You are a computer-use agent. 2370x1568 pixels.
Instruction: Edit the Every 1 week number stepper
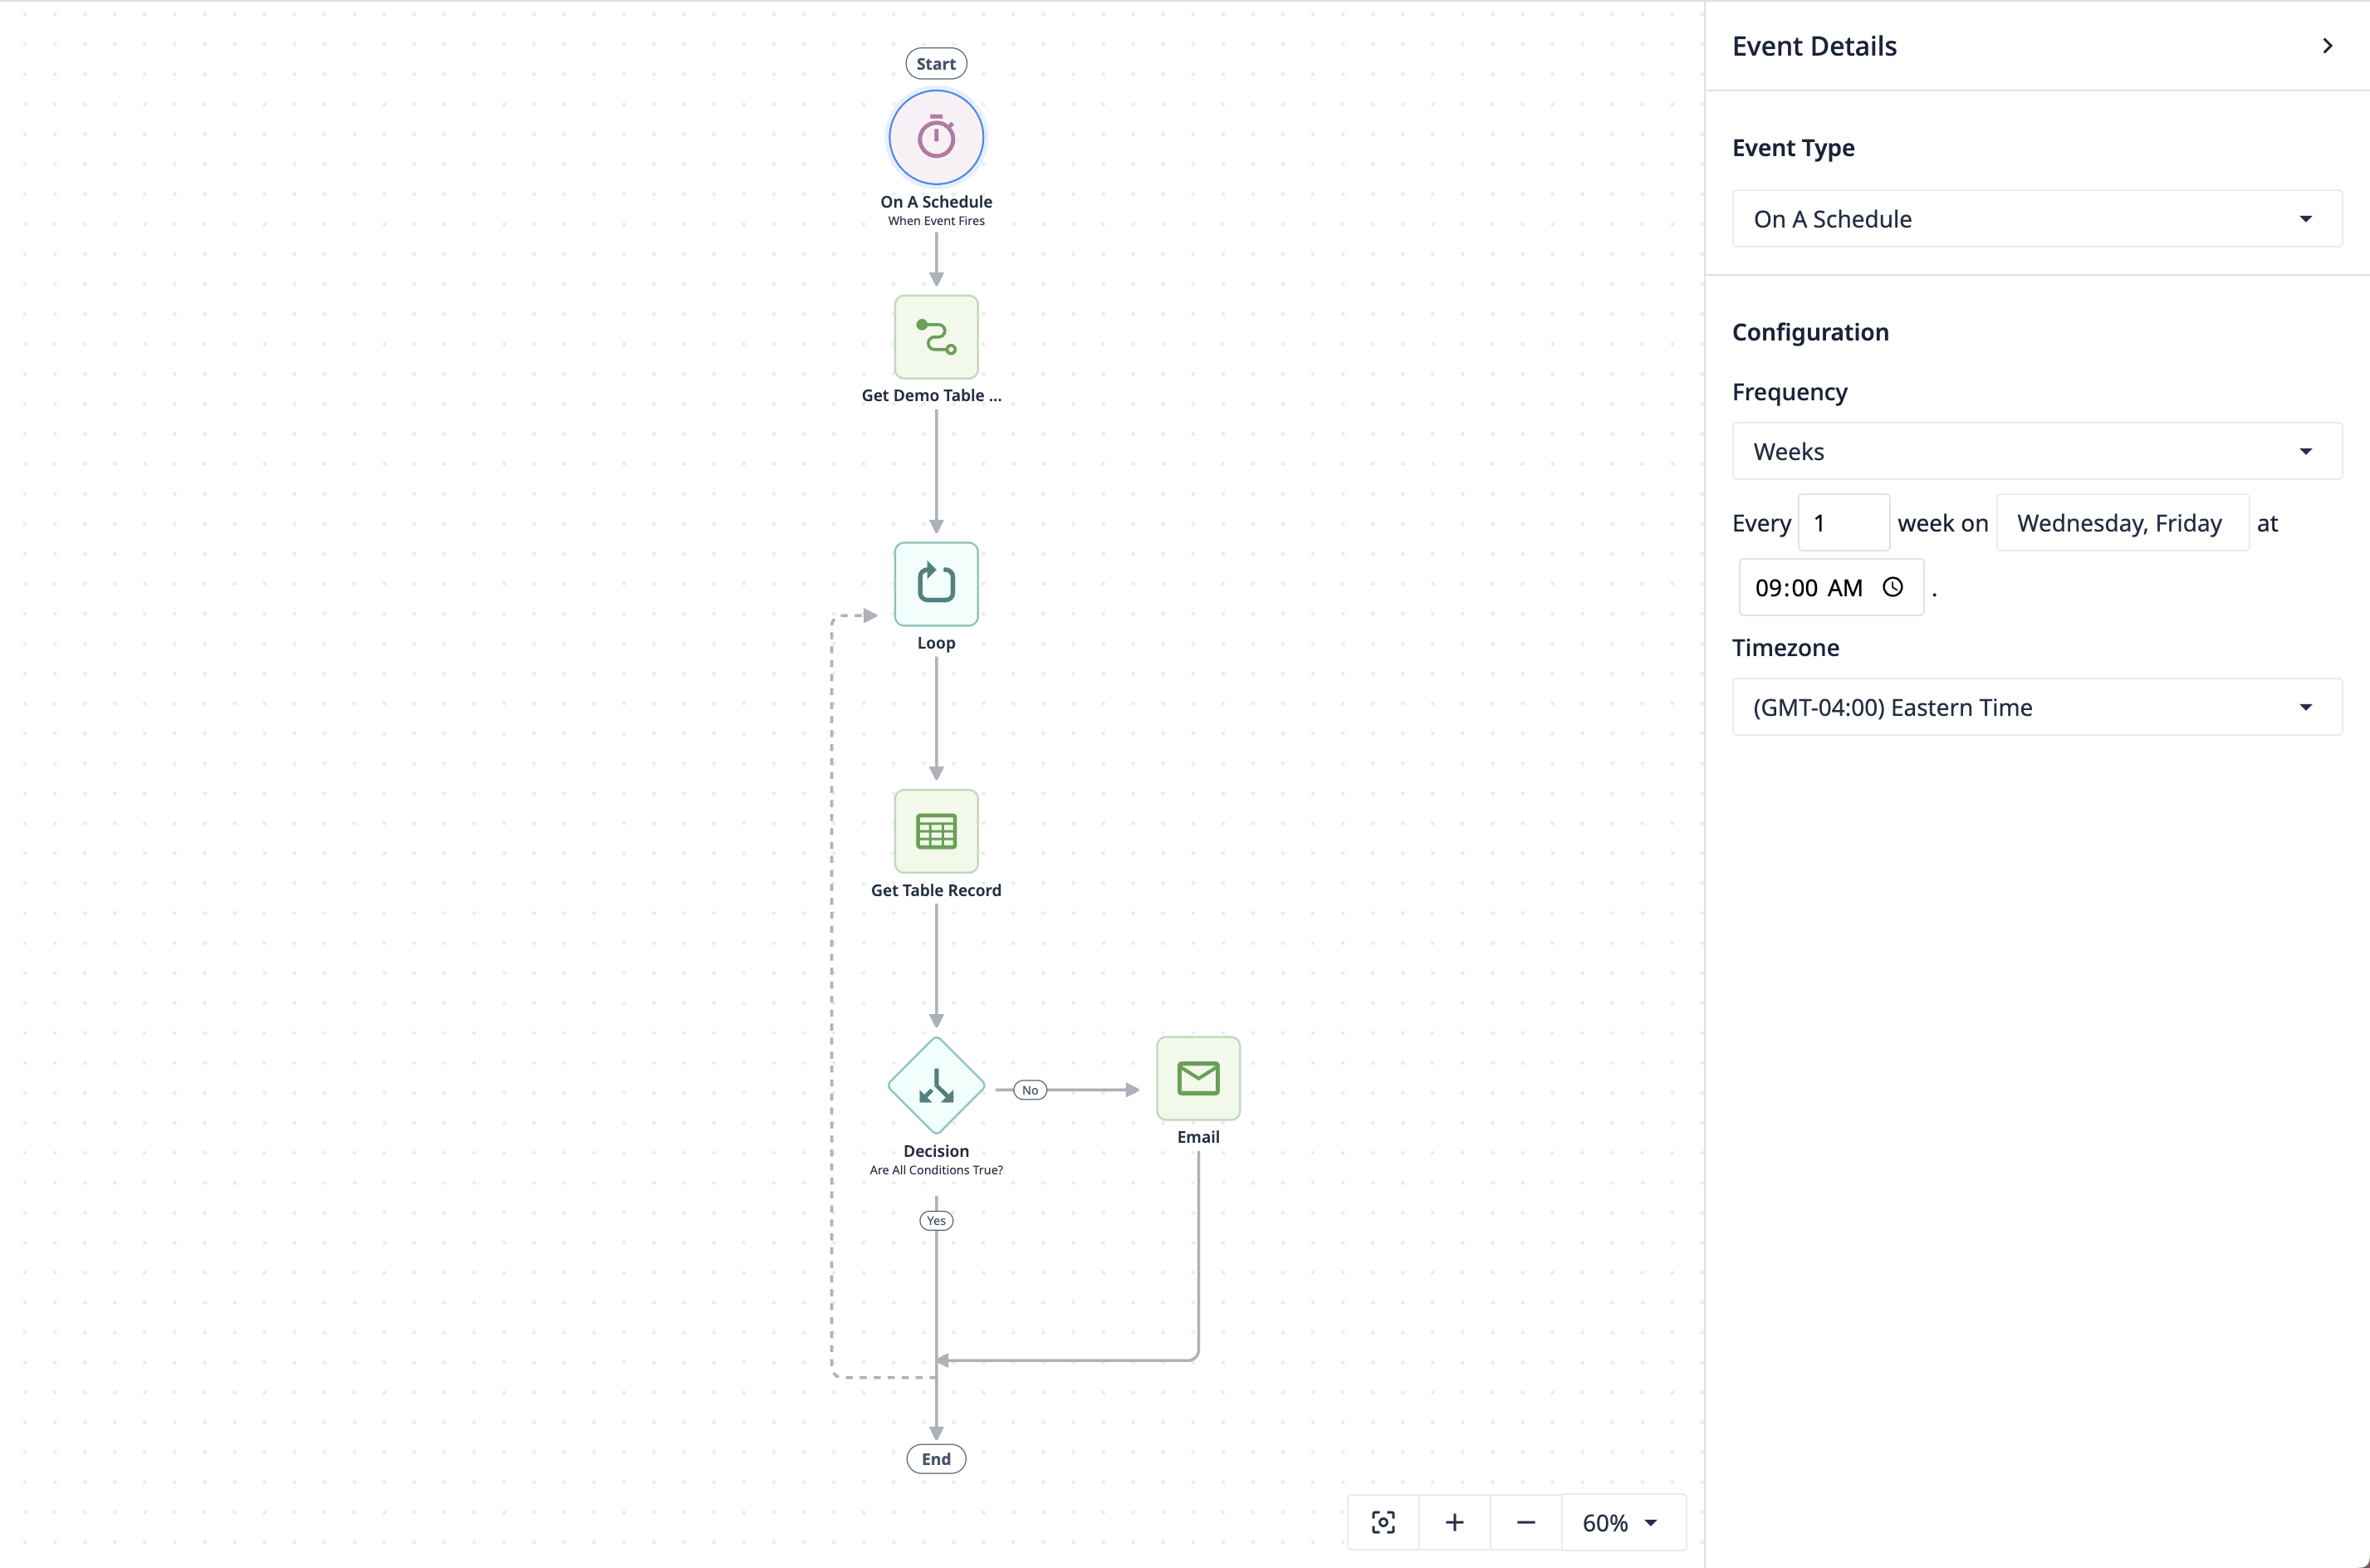point(1842,522)
